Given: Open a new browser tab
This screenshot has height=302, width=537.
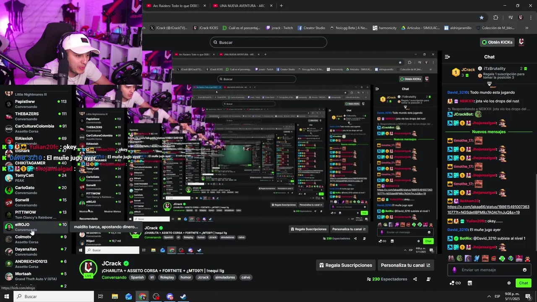Looking at the screenshot, I should (281, 5).
